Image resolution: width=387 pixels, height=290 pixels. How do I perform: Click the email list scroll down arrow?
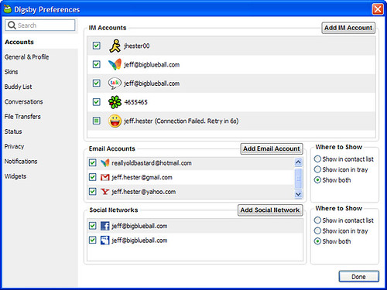click(x=298, y=194)
